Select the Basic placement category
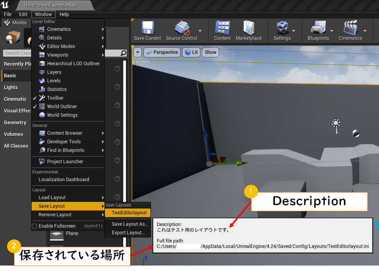The height and width of the screenshot is (271, 379). coord(16,76)
